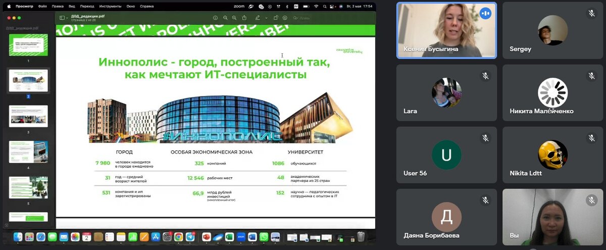
Task: Open PowerPoint from the Dock
Action: pos(207,236)
